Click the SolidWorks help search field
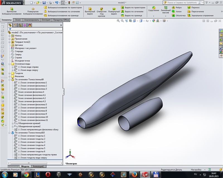Image resolution: width=223 pixels, height=178 pixels. pos(182,3)
